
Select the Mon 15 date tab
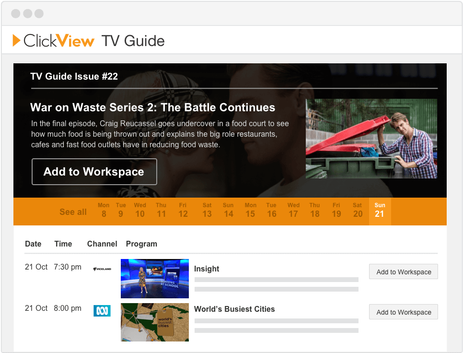[x=250, y=210]
